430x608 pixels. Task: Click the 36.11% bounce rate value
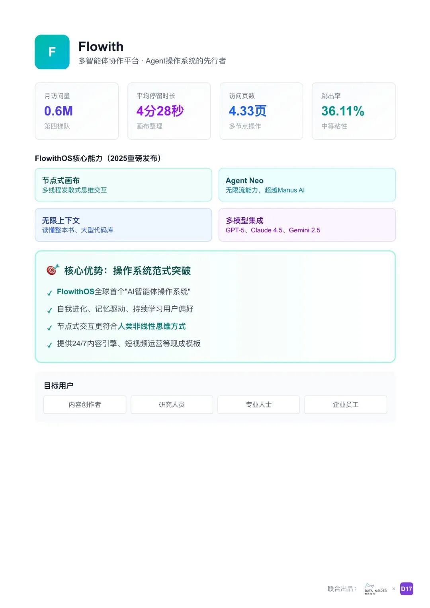point(343,111)
